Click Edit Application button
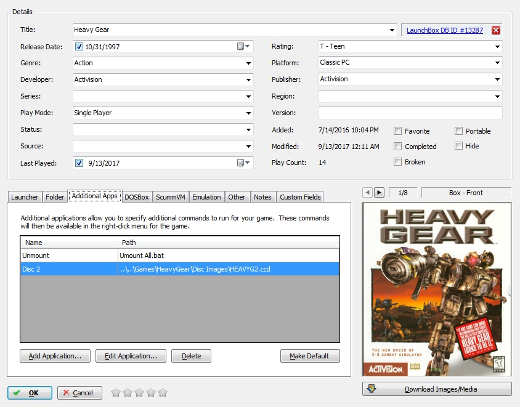This screenshot has width=520, height=407. (131, 356)
